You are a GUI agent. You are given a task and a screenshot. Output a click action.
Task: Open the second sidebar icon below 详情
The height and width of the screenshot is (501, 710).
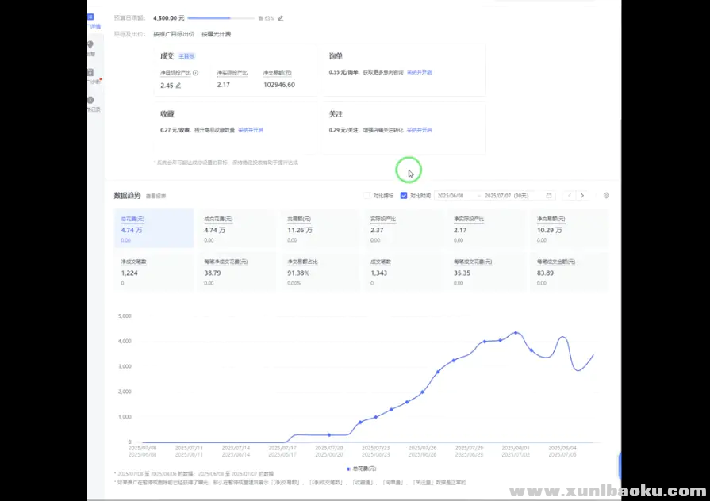point(90,46)
